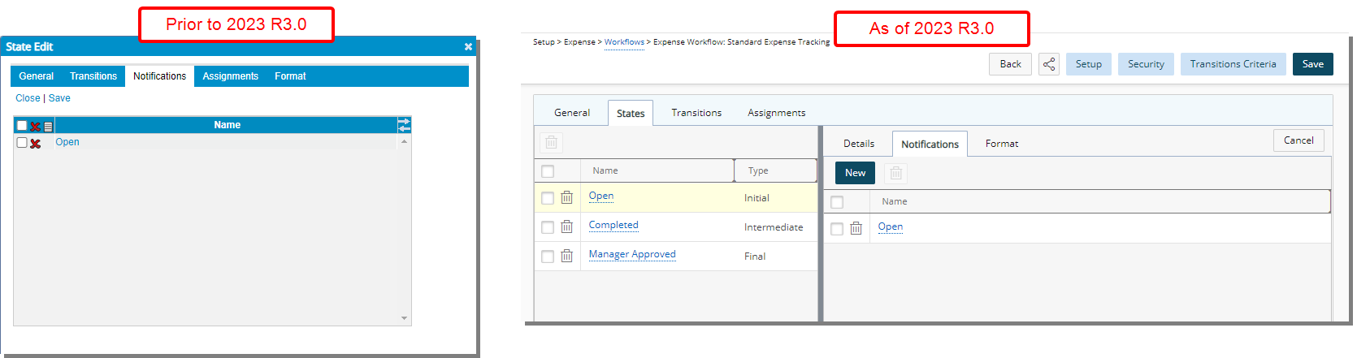Image resolution: width=1357 pixels, height=358 pixels.
Task: Click the trash icon beside the New button
Action: (x=895, y=173)
